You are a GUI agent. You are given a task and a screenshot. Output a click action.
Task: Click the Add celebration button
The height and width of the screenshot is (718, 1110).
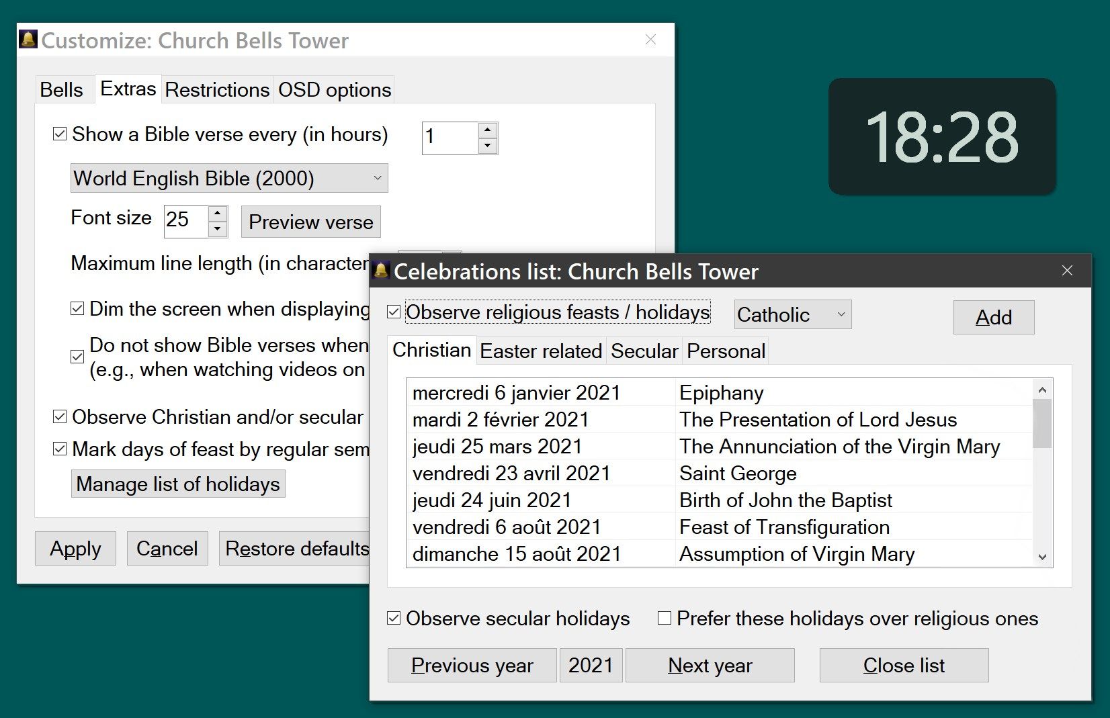(993, 317)
